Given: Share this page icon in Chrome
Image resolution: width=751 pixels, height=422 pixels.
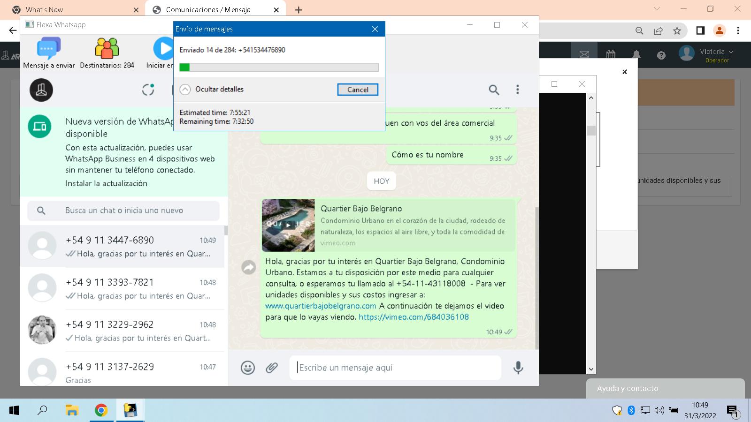Looking at the screenshot, I should pyautogui.click(x=658, y=30).
